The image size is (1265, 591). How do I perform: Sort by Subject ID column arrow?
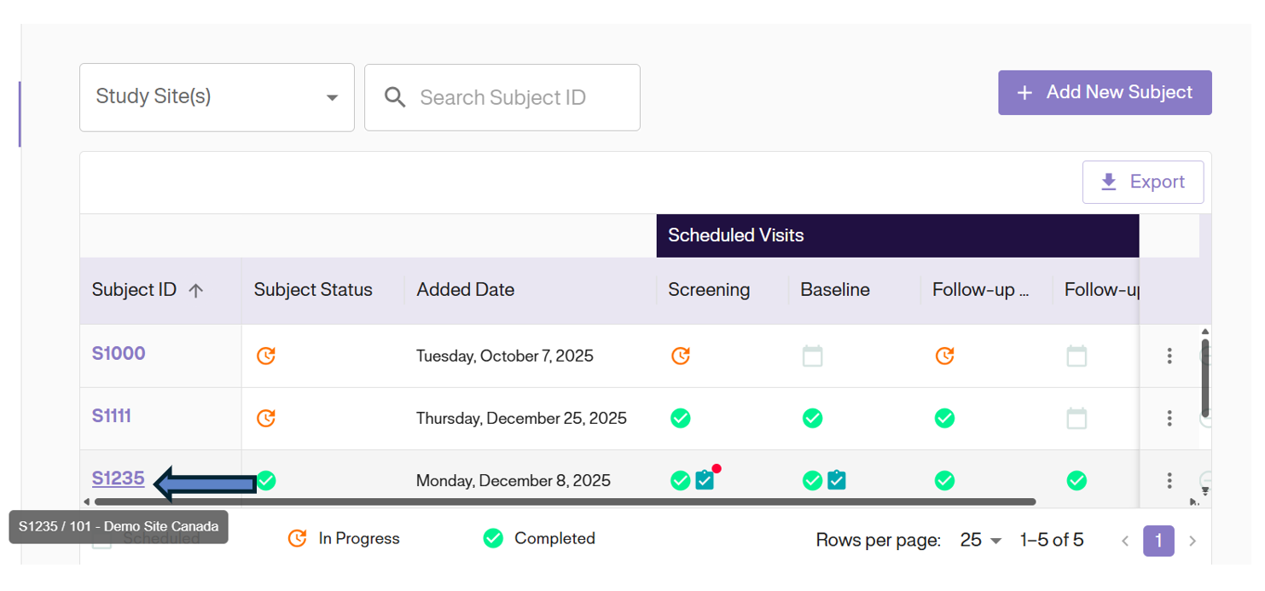tap(196, 291)
